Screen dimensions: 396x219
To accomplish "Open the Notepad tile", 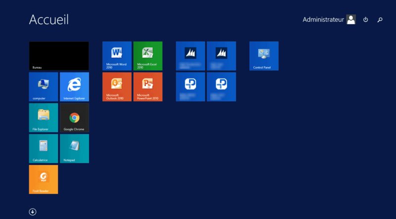I will pos(75,149).
